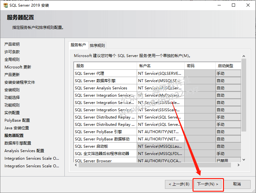256x193 pixels.
Task: Click the 帐户名 column header
Action: pyautogui.click(x=161, y=66)
